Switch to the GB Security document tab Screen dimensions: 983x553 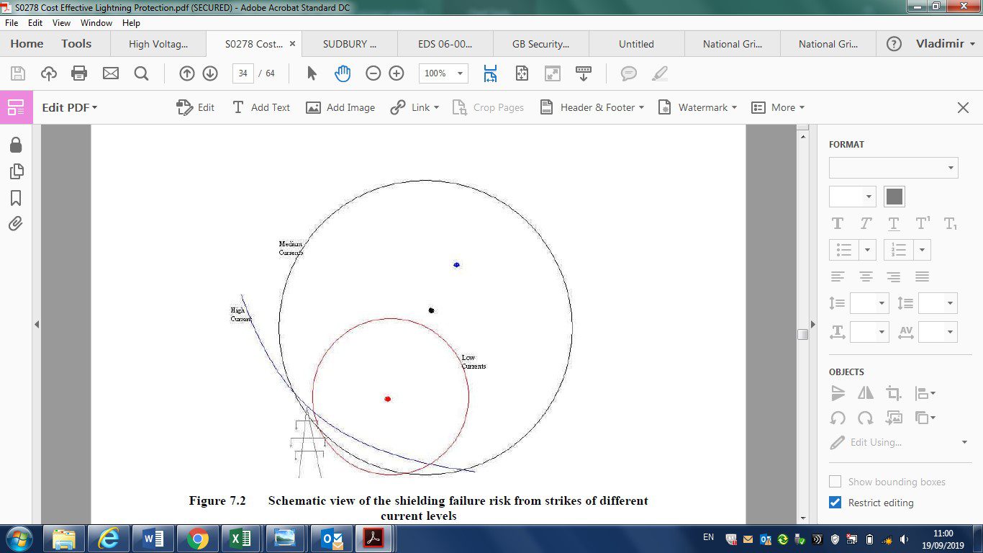coord(540,44)
